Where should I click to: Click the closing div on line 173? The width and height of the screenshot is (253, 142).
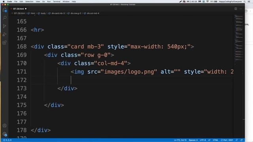coord(68,88)
